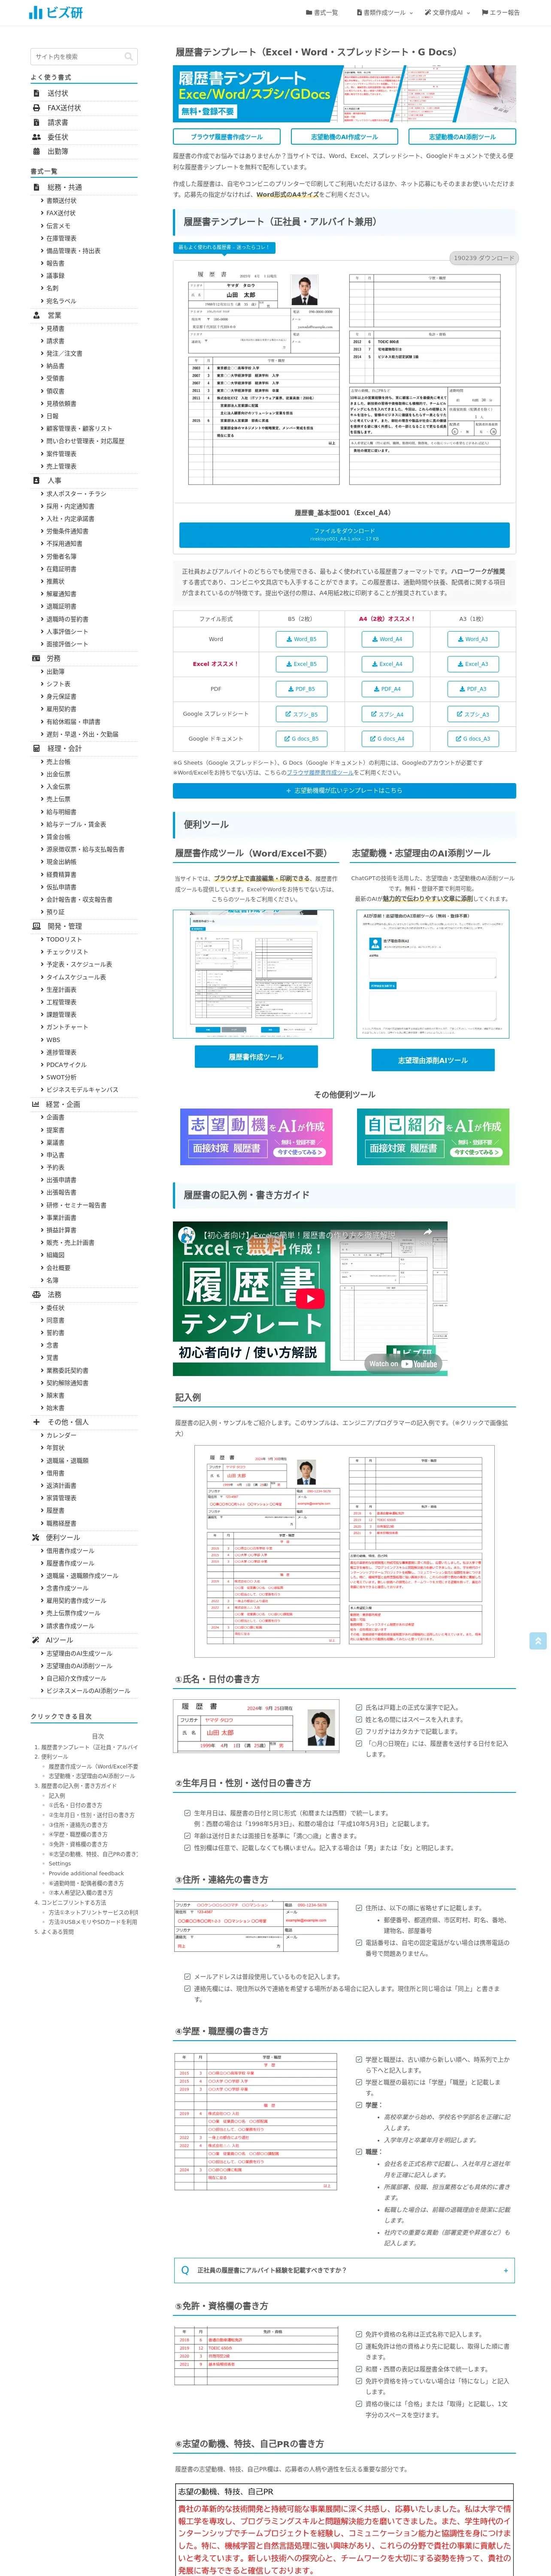This screenshot has height=2576, width=551.
Task: Open the 履歴書テンプレート header banner image
Action: pos(344,94)
